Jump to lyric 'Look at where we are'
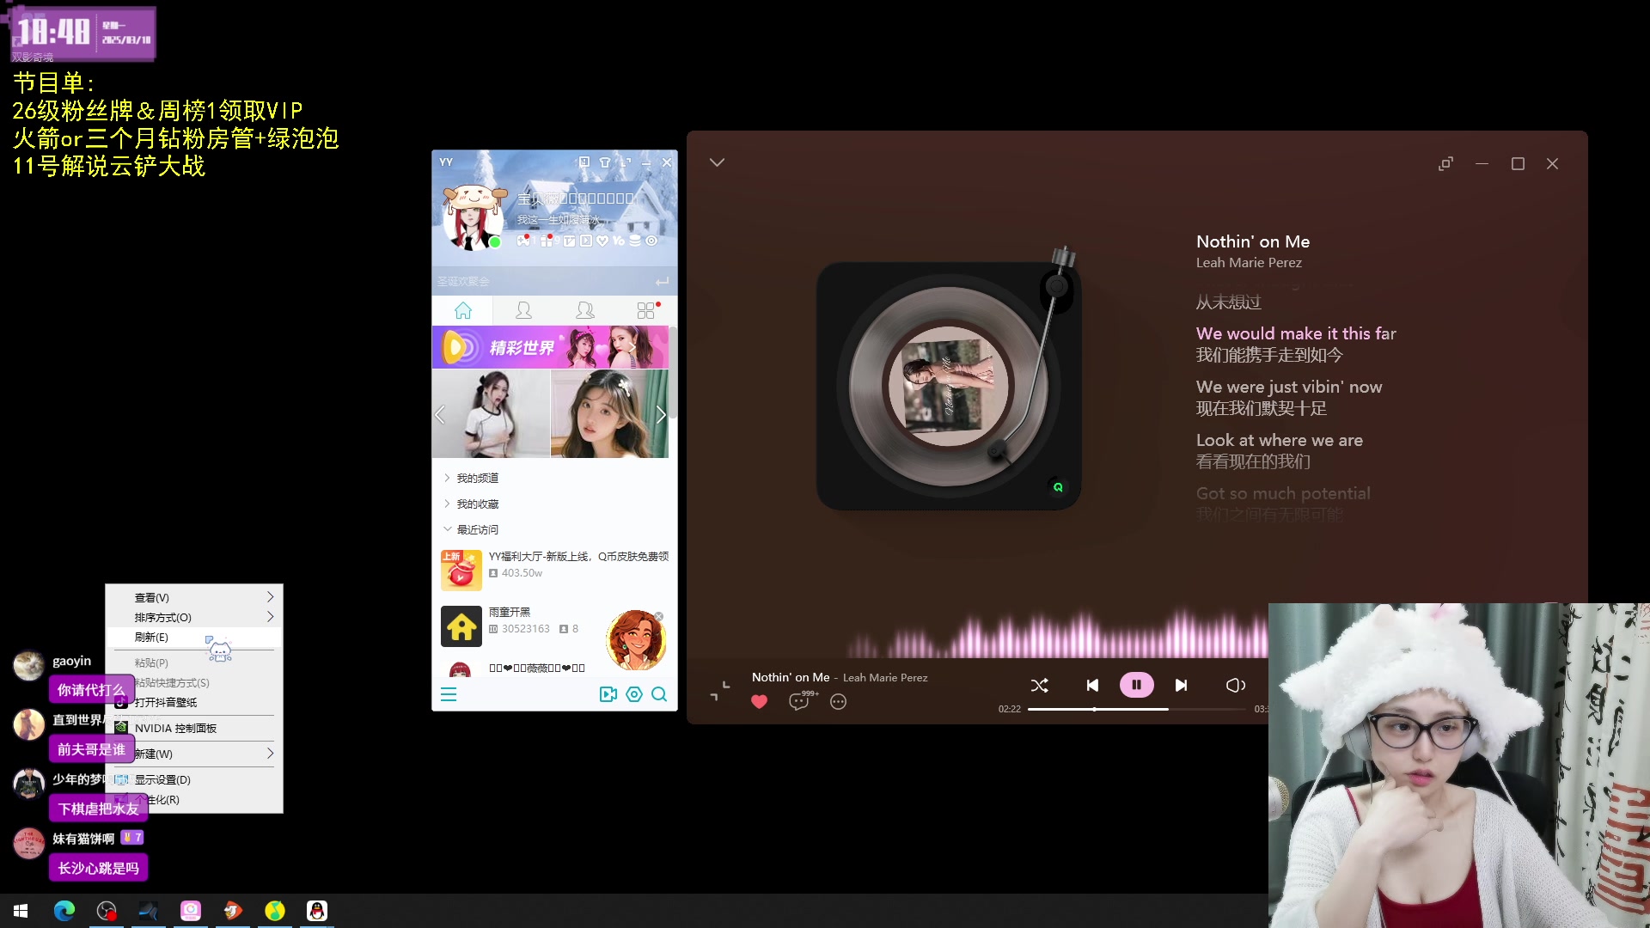This screenshot has height=928, width=1650. (1280, 440)
